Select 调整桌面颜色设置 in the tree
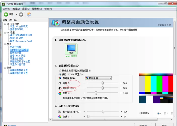The height and width of the screenshot is (126, 177). [19, 50]
